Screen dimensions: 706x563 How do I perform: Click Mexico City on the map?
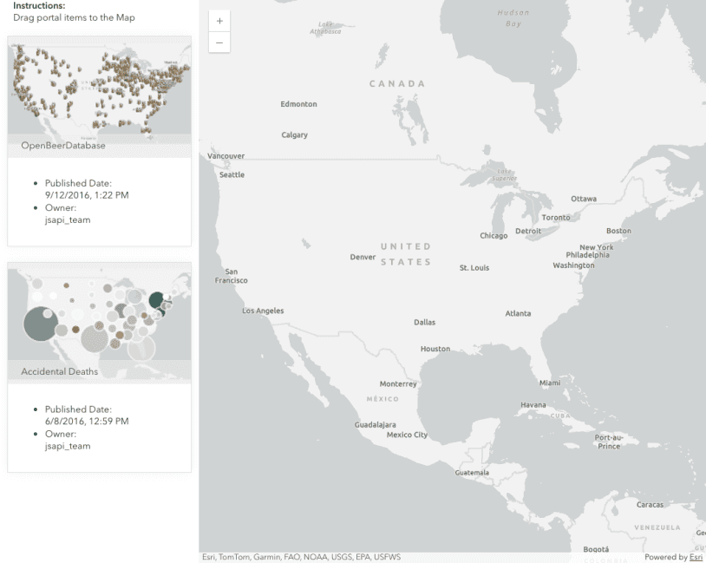(x=407, y=435)
